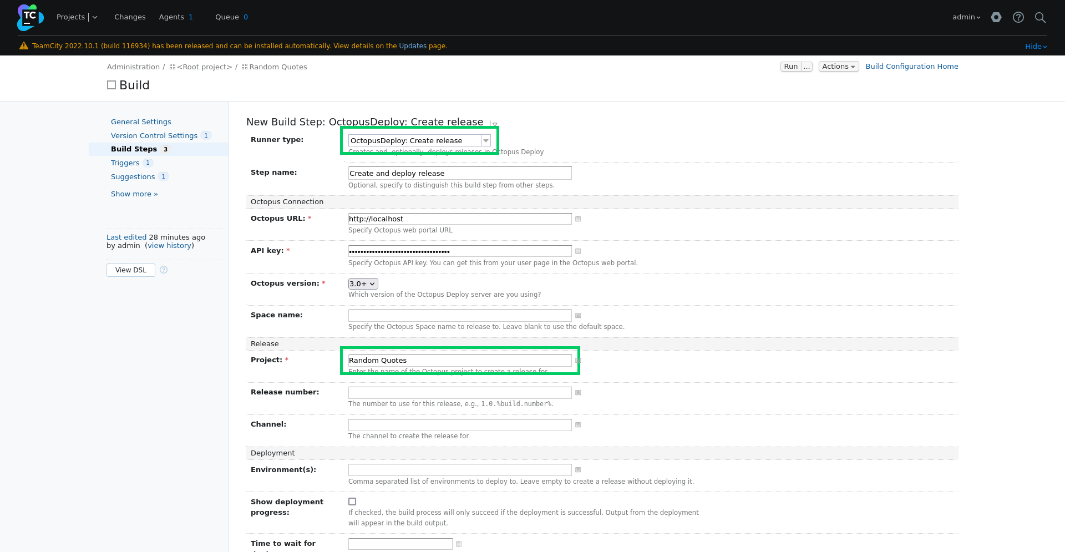The width and height of the screenshot is (1065, 552).
Task: Click the warning triangle icon in update banner
Action: 24,46
